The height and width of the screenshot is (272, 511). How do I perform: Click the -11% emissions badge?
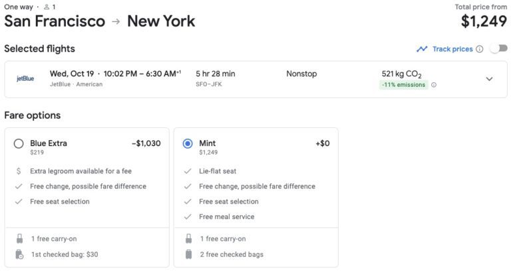[x=403, y=85]
